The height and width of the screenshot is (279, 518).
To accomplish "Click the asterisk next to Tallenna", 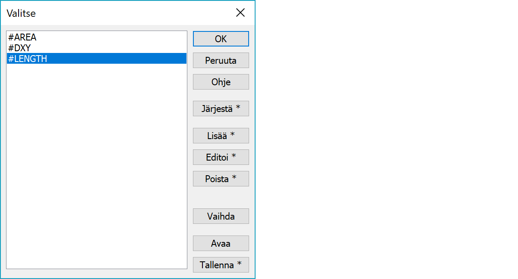I will (x=240, y=264).
